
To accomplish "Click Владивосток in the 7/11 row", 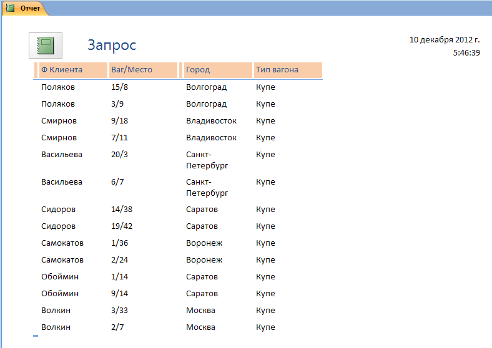I will (211, 138).
